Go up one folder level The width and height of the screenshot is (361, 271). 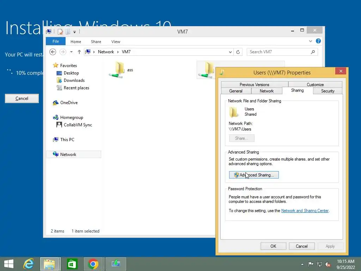click(x=79, y=52)
